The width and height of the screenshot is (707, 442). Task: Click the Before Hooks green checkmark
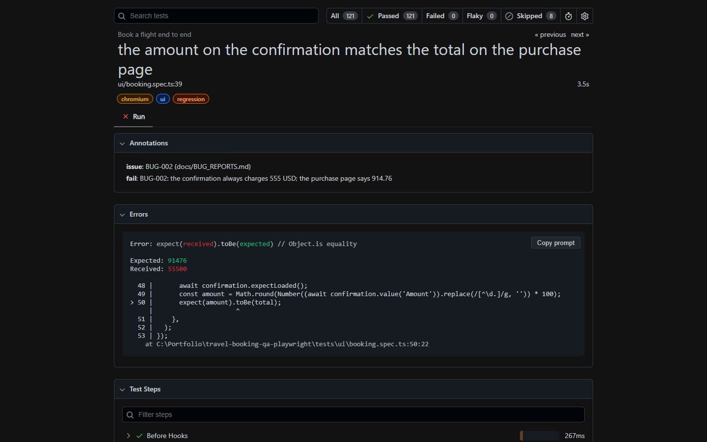tap(139, 436)
